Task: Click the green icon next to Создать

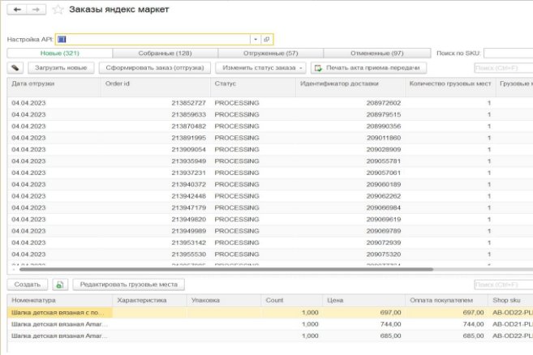Action: (58, 284)
